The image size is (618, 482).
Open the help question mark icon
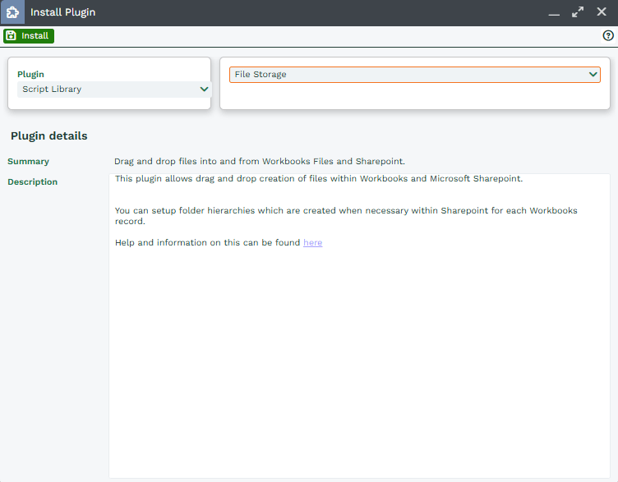click(608, 36)
